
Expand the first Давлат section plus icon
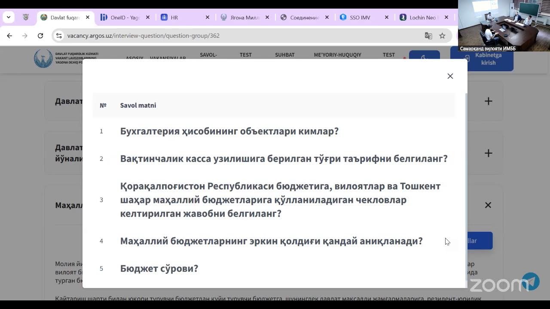coord(488,101)
